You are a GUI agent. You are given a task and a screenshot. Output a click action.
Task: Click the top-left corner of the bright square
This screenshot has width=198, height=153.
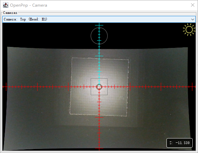coord(72,58)
